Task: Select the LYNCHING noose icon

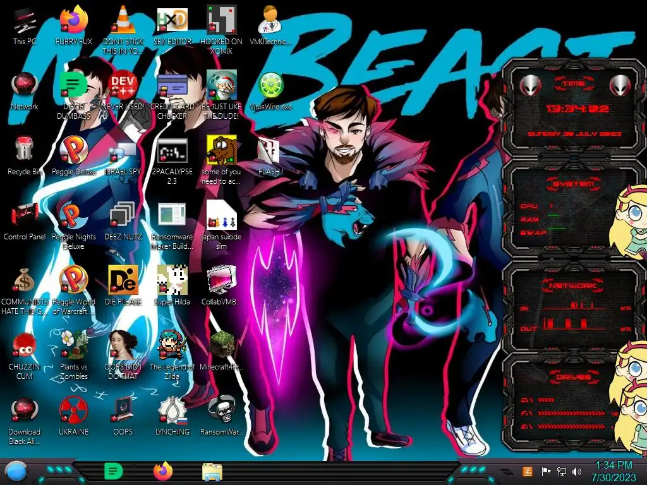Action: tap(172, 410)
